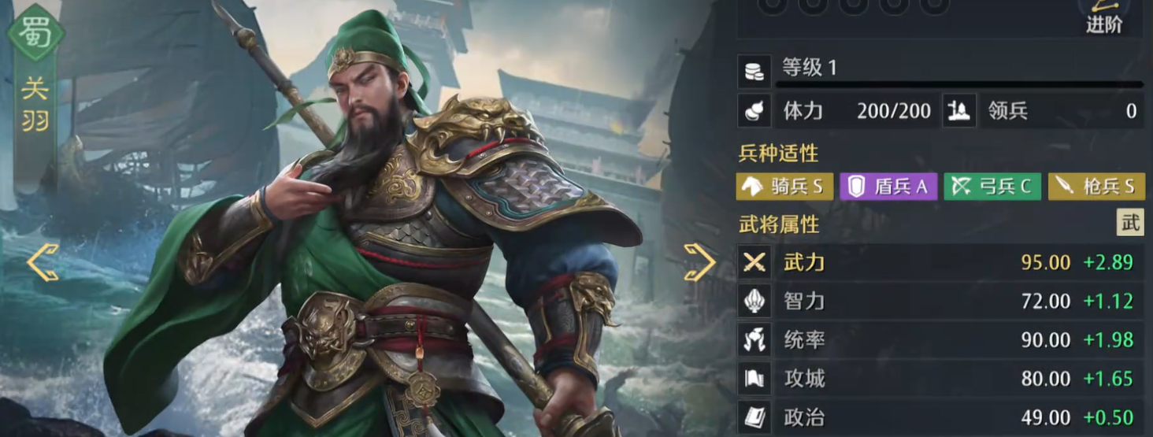Open the 进阶 advancement button
Image resolution: width=1153 pixels, height=437 pixels.
coord(1104,16)
